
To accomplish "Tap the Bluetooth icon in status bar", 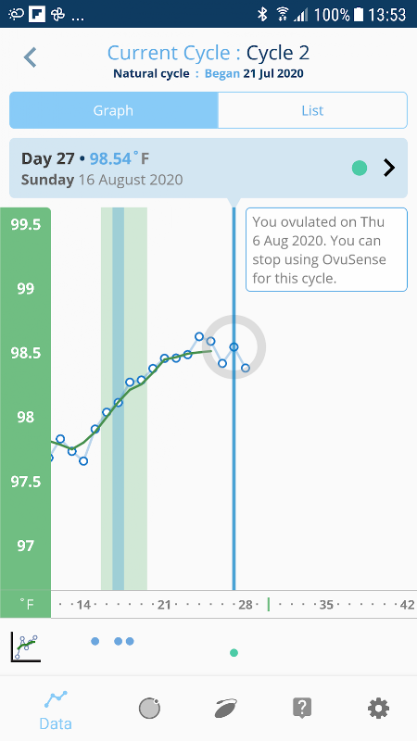I will (262, 14).
